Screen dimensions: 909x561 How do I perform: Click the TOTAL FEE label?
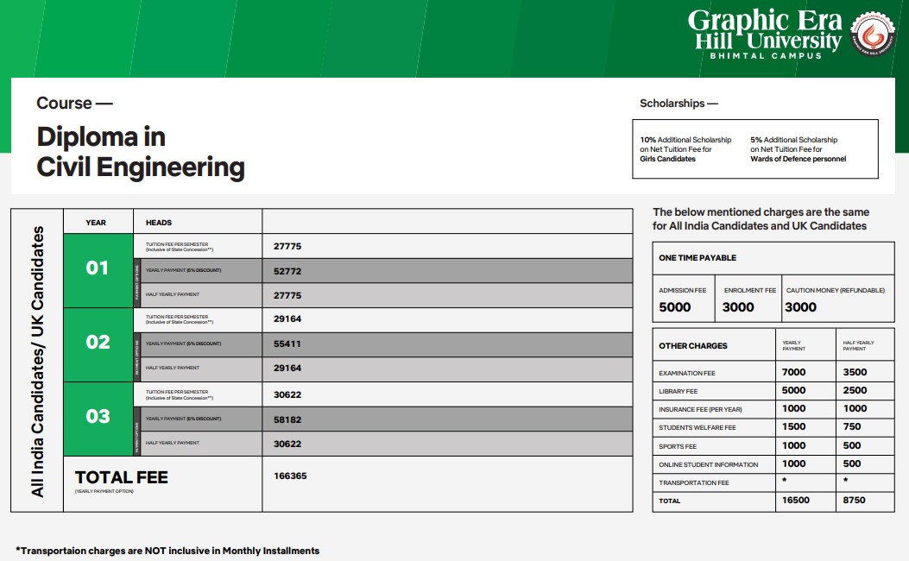[121, 477]
